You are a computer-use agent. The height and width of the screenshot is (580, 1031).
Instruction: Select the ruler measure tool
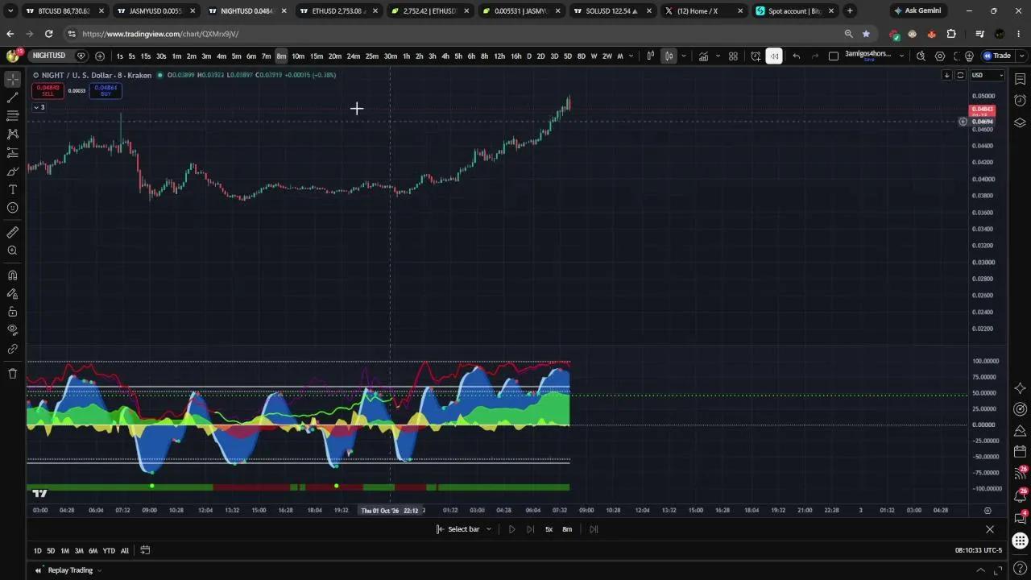[13, 233]
